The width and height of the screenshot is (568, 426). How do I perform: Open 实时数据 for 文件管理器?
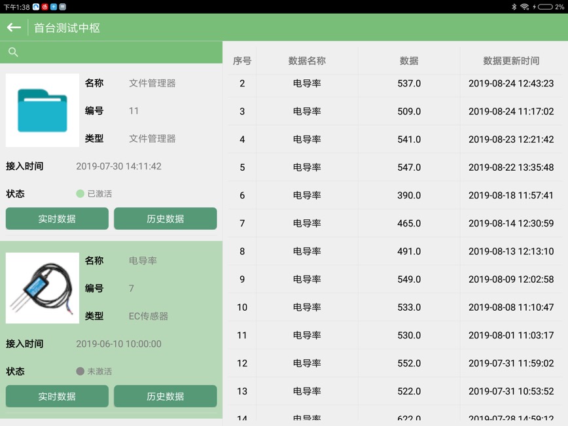pos(57,219)
